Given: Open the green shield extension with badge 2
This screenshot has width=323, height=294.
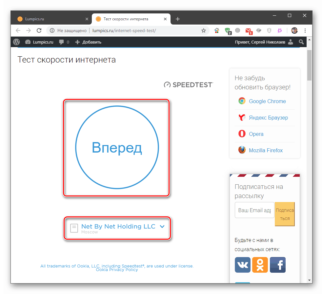Looking at the screenshot, I should coord(228,31).
